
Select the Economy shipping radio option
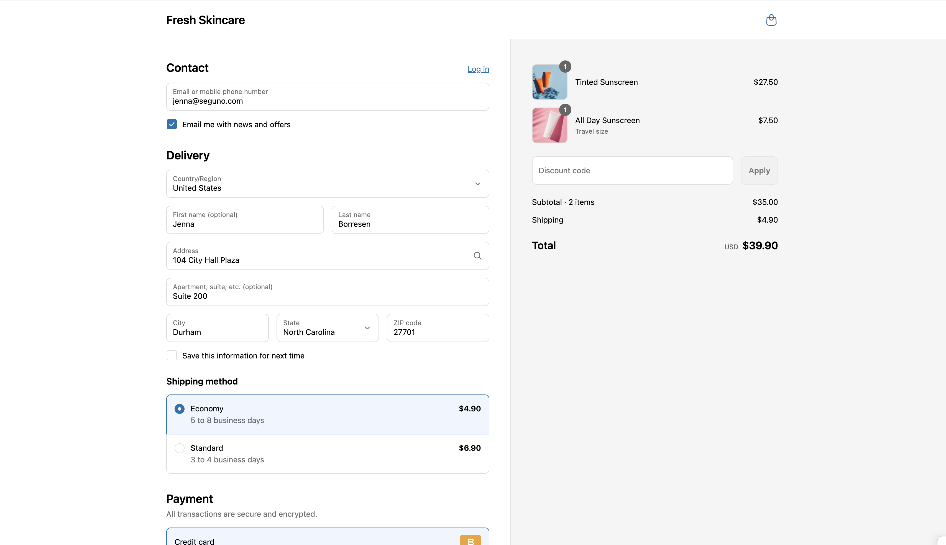click(180, 409)
